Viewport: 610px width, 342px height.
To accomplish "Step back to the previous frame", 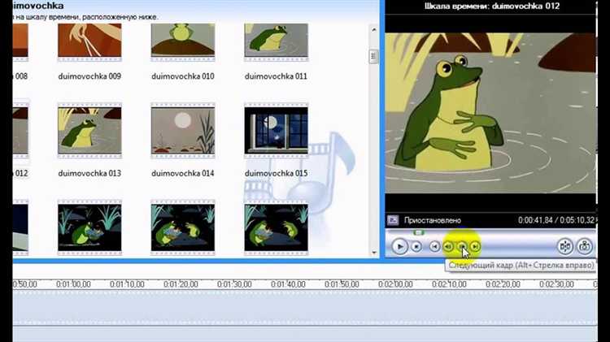I will click(x=448, y=246).
